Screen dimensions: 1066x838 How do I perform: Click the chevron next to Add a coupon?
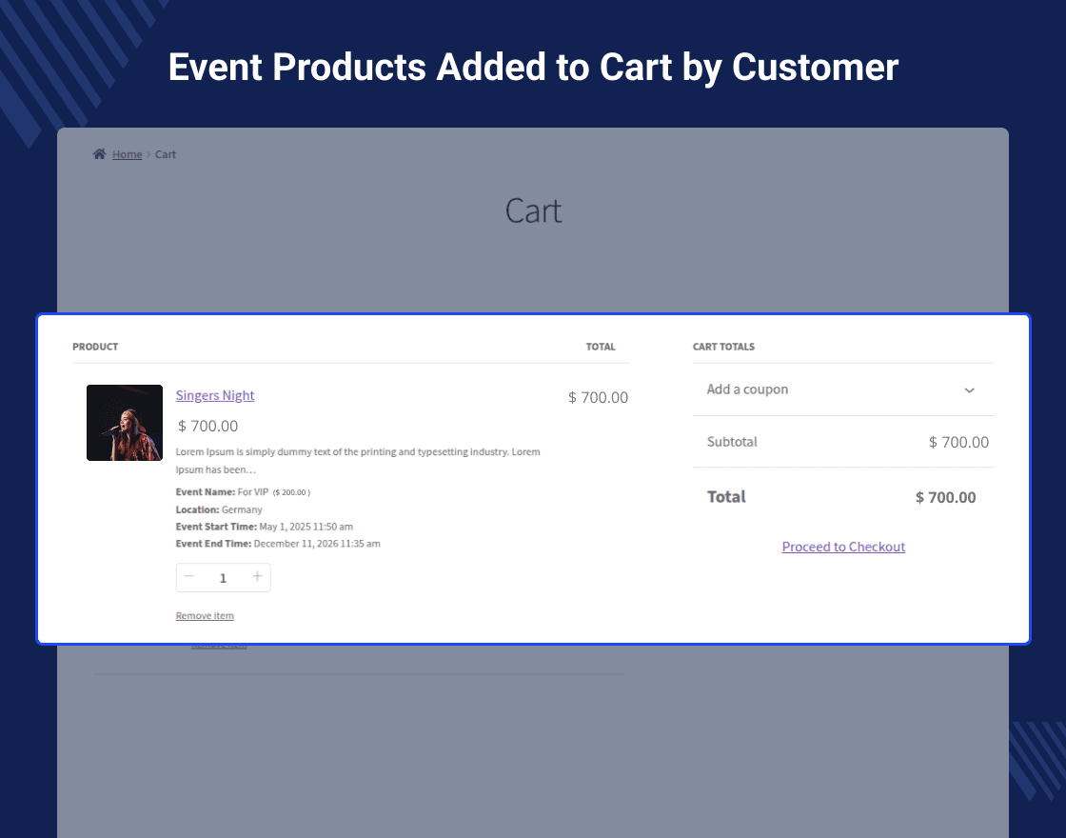[x=969, y=390]
